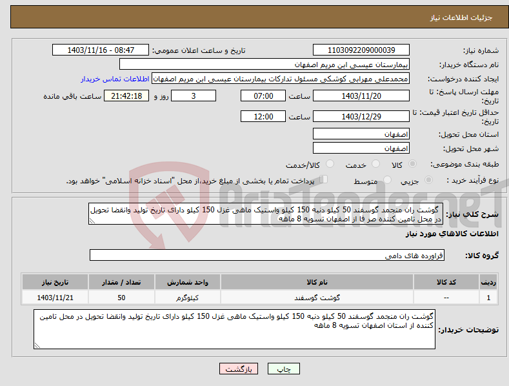Viewport: 509px width, 386px height.
Task: Click the طبقه بندی موضوعی label
Action: (x=464, y=164)
